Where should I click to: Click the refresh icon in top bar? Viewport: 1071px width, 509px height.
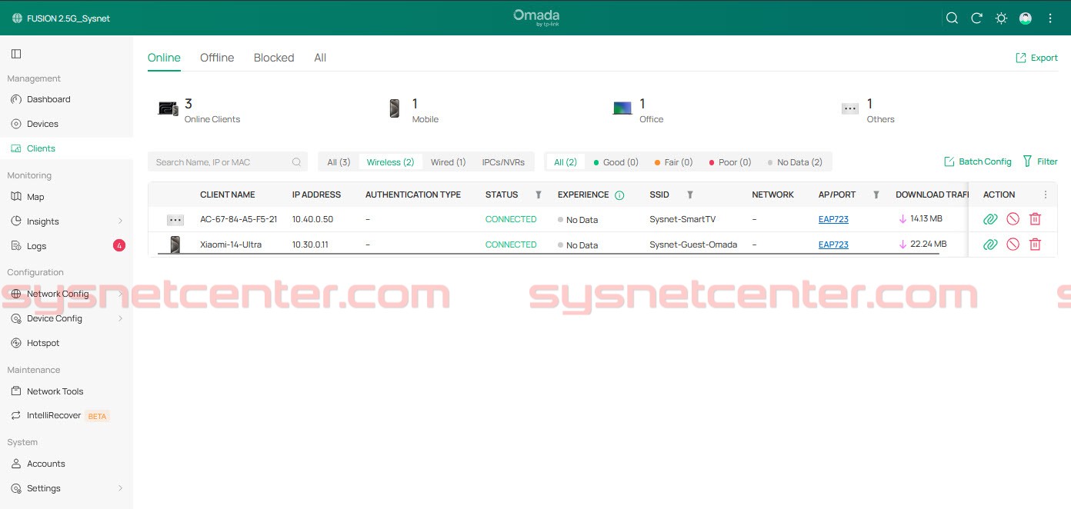(x=976, y=18)
